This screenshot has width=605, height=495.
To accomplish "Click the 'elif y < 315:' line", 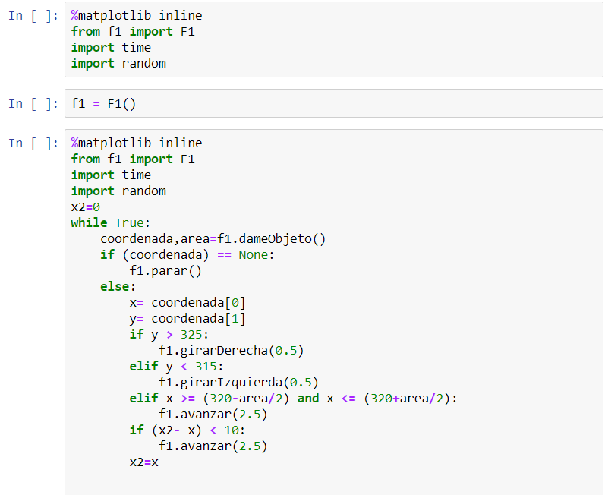I will [x=176, y=366].
